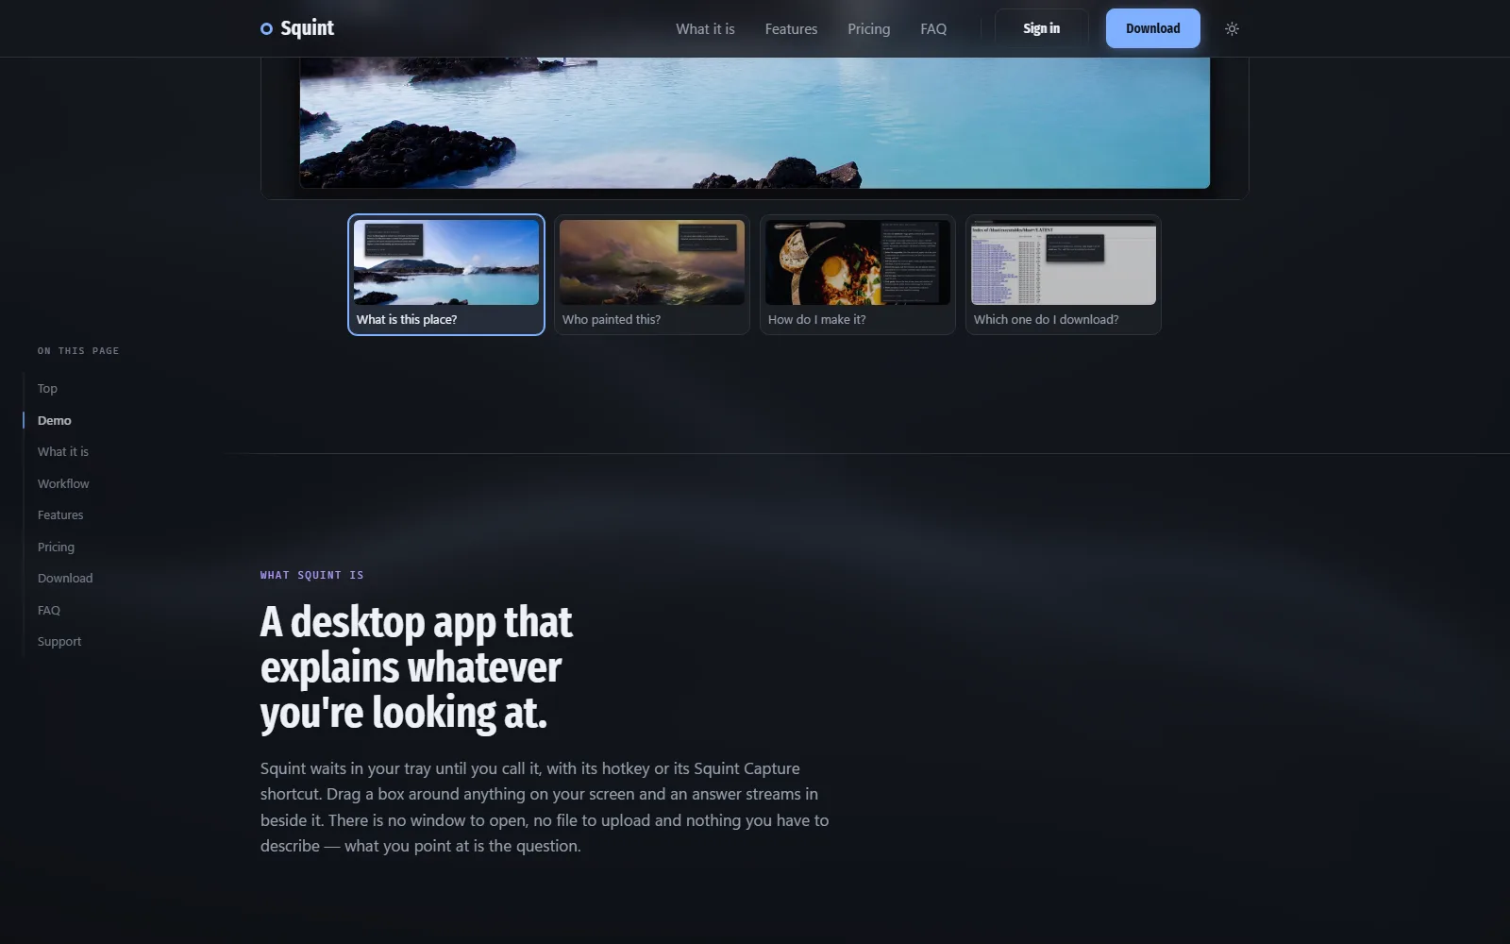Open Pricing in the top navigation
This screenshot has height=944, width=1510.
868,29
